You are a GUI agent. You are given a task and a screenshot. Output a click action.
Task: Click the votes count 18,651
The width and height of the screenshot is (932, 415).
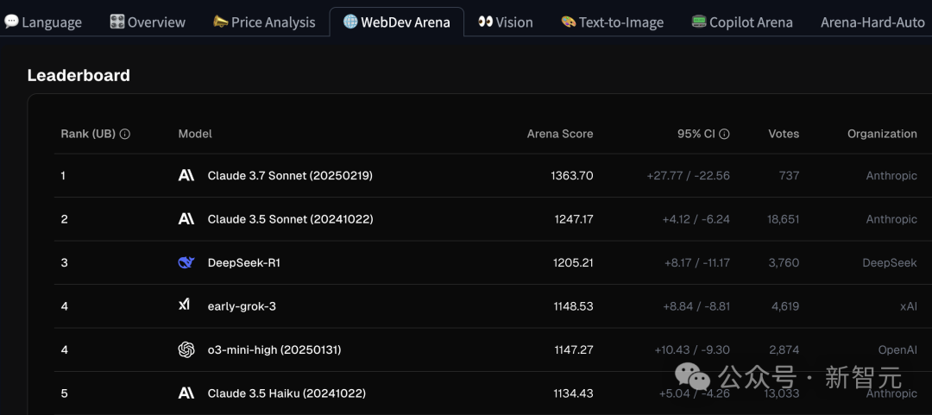[x=783, y=219]
